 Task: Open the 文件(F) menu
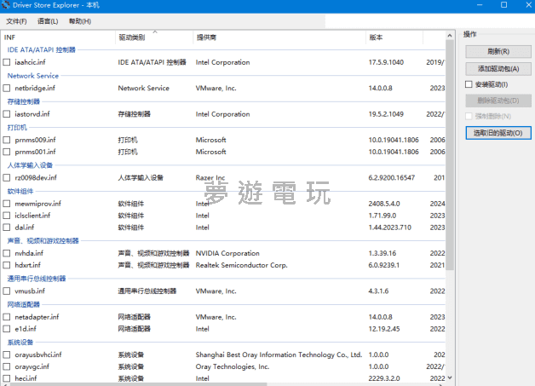pyautogui.click(x=16, y=20)
